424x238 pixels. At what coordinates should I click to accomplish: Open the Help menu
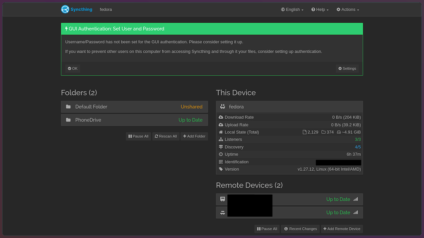pyautogui.click(x=319, y=9)
